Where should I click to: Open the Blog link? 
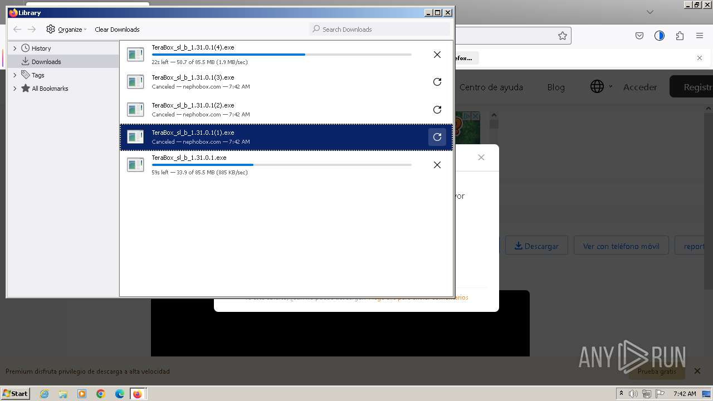556,87
